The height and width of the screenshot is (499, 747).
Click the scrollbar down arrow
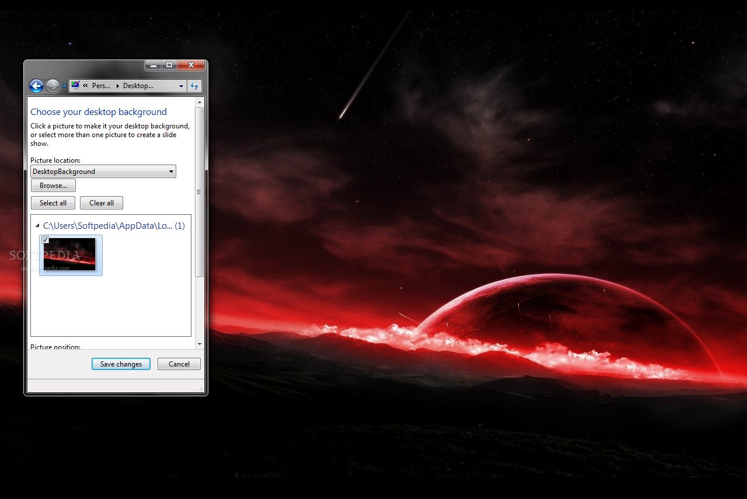tap(199, 344)
